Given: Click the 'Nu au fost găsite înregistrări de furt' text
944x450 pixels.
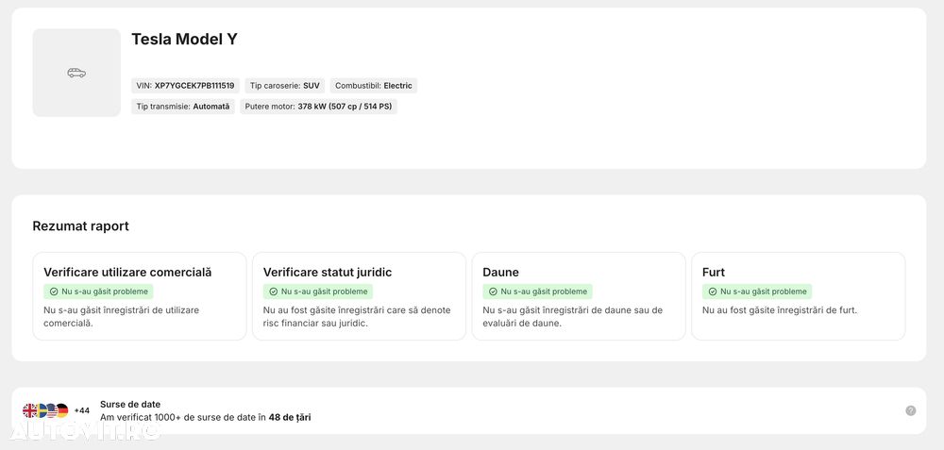Looking at the screenshot, I should pos(780,310).
